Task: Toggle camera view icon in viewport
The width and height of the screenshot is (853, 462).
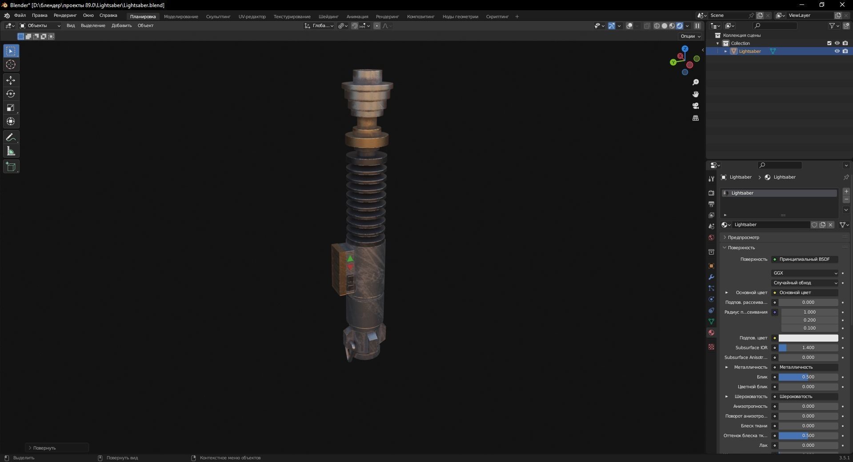Action: pos(696,106)
